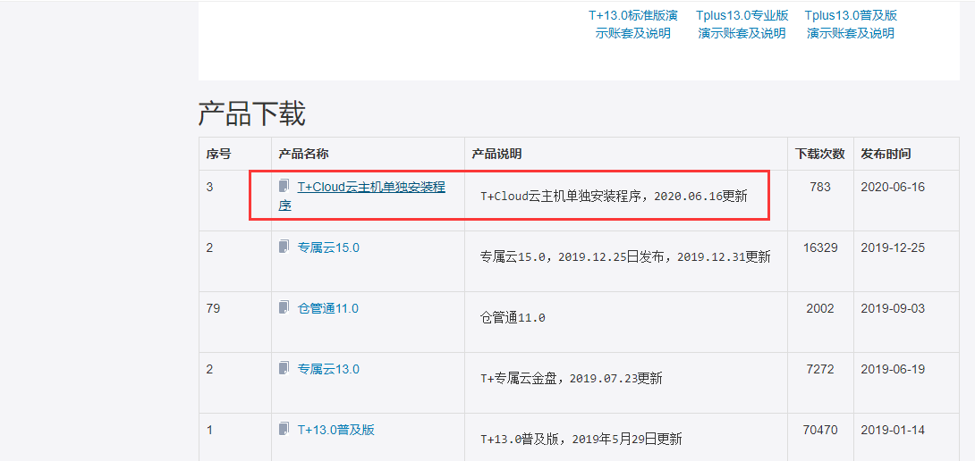Open the T+13.0标准版演示账套及说明 link
Image resolution: width=975 pixels, height=461 pixels.
click(x=633, y=24)
